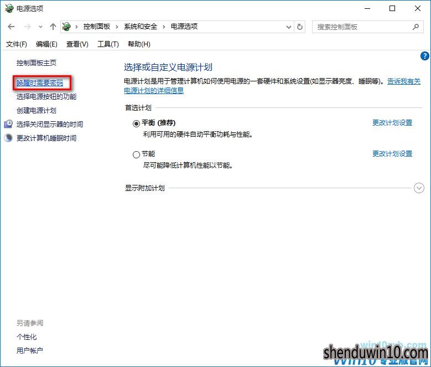Open the 帮助(H) menu
Image resolution: width=431 pixels, height=367 pixels.
coord(139,44)
